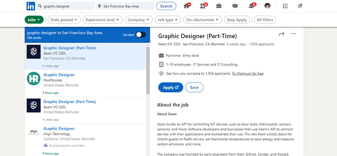The width and height of the screenshot is (337, 156).
Task: Click the HostRooster logo
Action: (34, 79)
